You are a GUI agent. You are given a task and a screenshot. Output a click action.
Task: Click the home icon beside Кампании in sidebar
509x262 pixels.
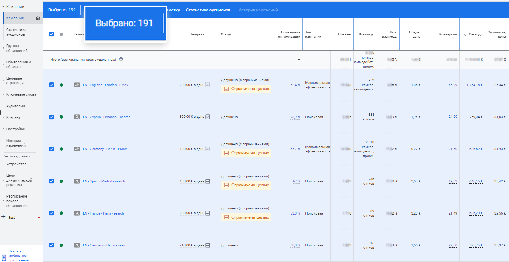pyautogui.click(x=38, y=18)
